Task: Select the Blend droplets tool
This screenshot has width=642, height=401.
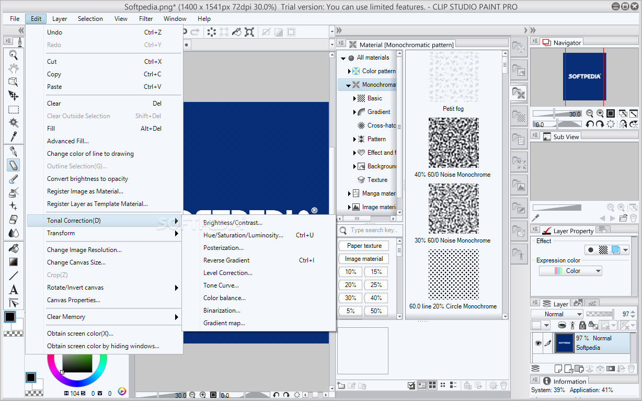Action: click(x=14, y=233)
